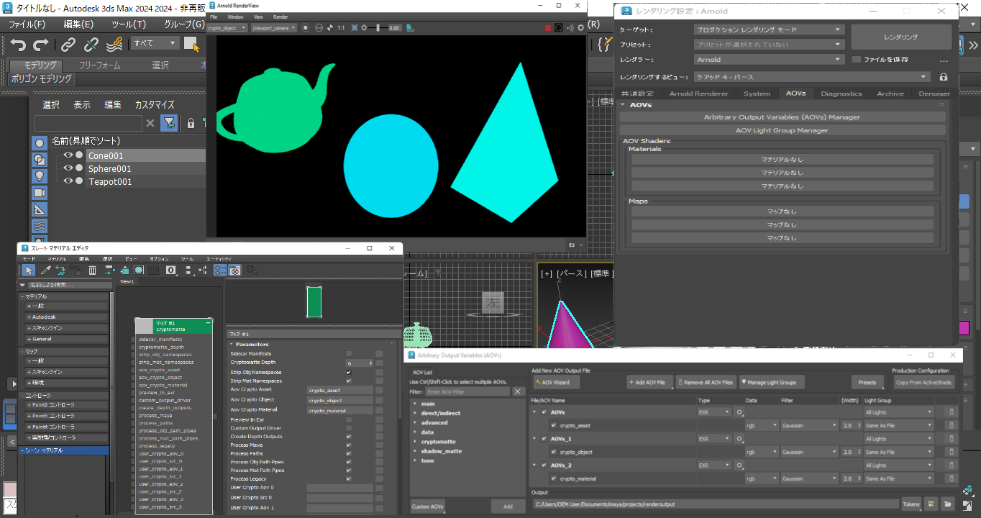The height and width of the screenshot is (518, 981).
Task: Activate the Select Object cursor tool
Action: [192, 44]
